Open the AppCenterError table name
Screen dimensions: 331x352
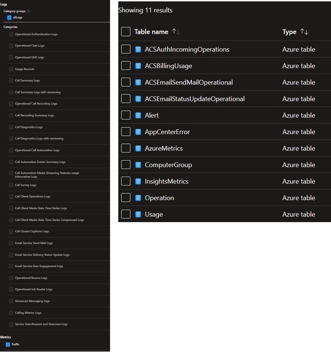167,132
